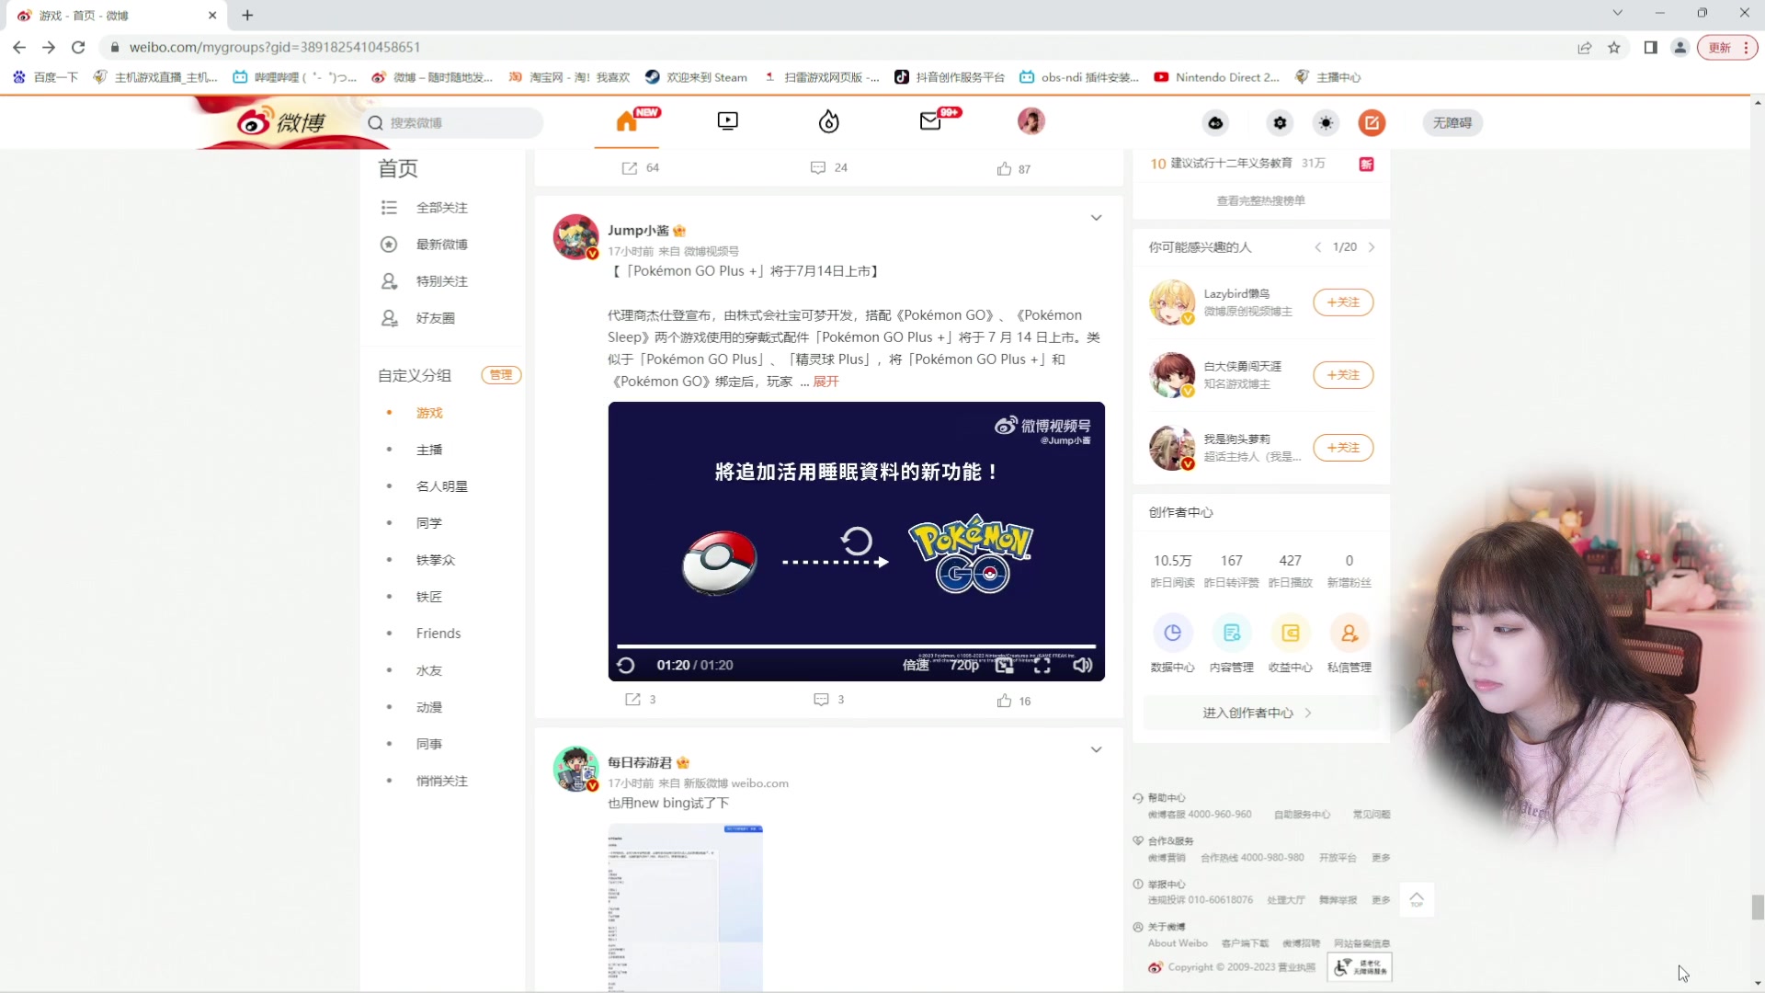1765x993 pixels.
Task: Select 最新微博 in the left sidebar
Action: click(x=442, y=245)
